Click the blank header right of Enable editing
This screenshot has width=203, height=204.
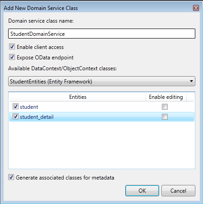[190, 97]
